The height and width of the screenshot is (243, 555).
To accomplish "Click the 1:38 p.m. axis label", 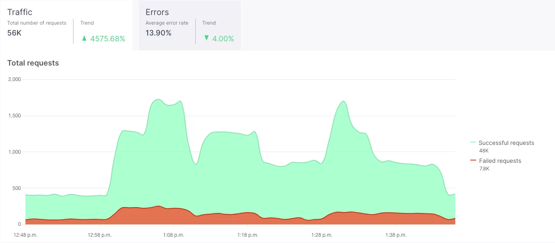I will pyautogui.click(x=396, y=235).
